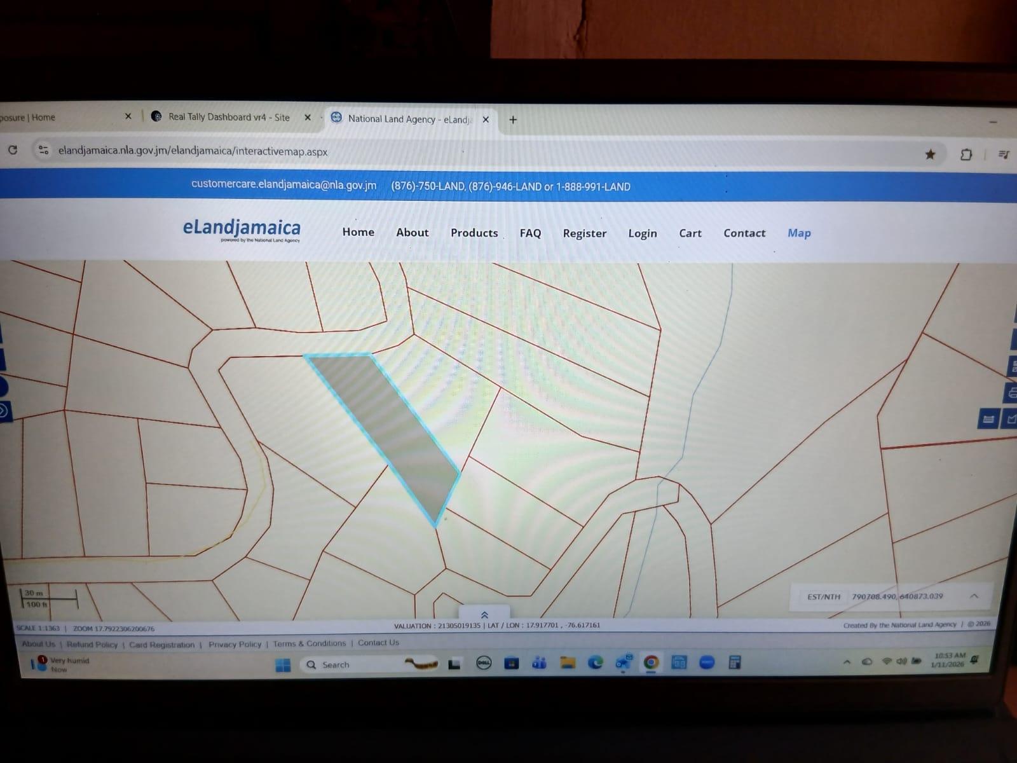Screen dimensions: 1017x763
Task: Click the Register link
Action: click(x=584, y=233)
